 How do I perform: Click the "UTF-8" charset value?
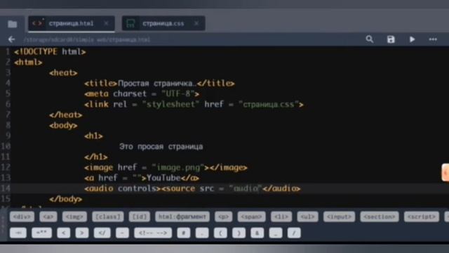(177, 93)
